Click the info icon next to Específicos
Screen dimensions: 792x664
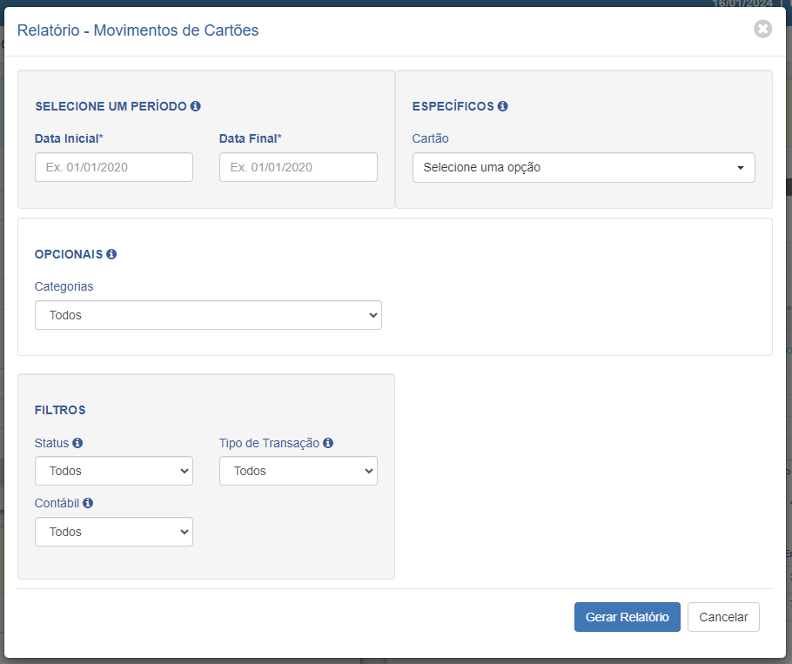tap(502, 106)
